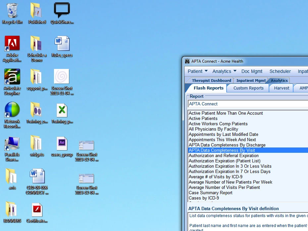Select the Case Summary Report row
Image resolution: width=308 pixels, height=231 pixels.
[248, 193]
